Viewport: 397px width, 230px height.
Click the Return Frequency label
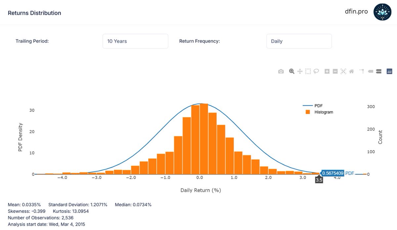(x=199, y=41)
